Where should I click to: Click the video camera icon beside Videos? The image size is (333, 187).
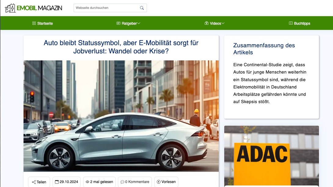(x=207, y=23)
